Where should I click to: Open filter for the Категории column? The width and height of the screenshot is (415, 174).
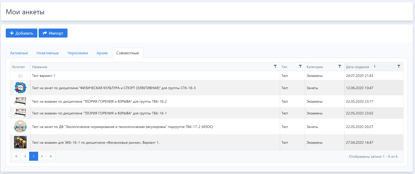[339, 66]
